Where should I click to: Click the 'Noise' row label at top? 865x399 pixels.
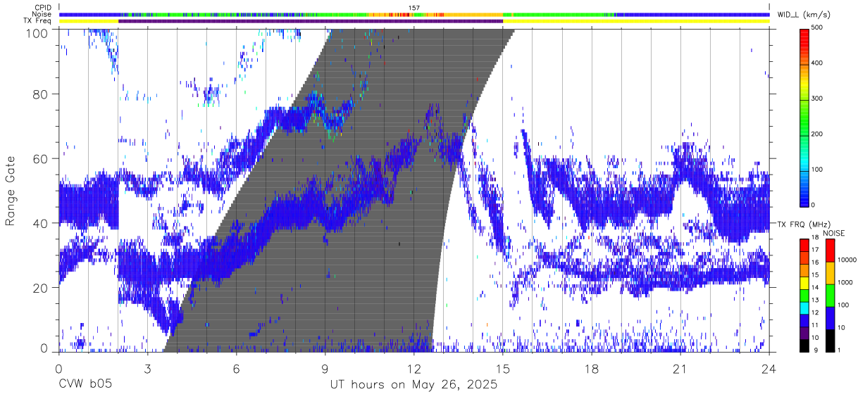coord(42,14)
